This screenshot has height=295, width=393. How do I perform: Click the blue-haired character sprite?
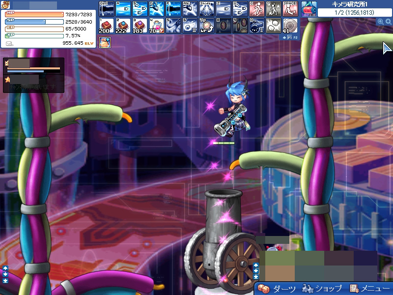click(x=232, y=108)
